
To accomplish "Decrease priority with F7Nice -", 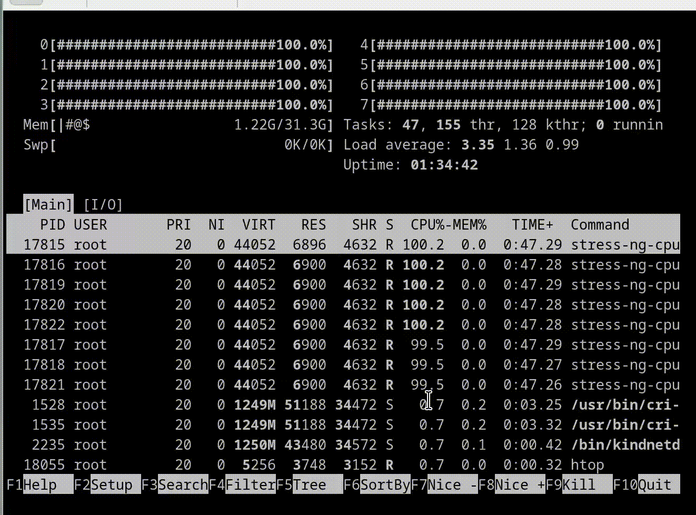I will (x=443, y=484).
